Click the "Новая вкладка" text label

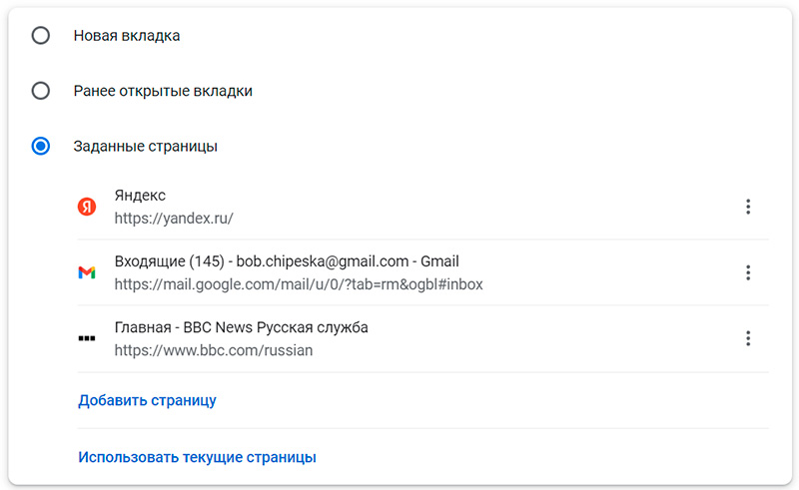127,36
